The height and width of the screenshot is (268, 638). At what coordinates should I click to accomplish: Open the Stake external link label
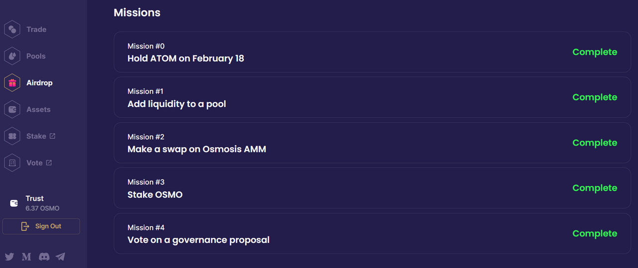click(x=41, y=136)
